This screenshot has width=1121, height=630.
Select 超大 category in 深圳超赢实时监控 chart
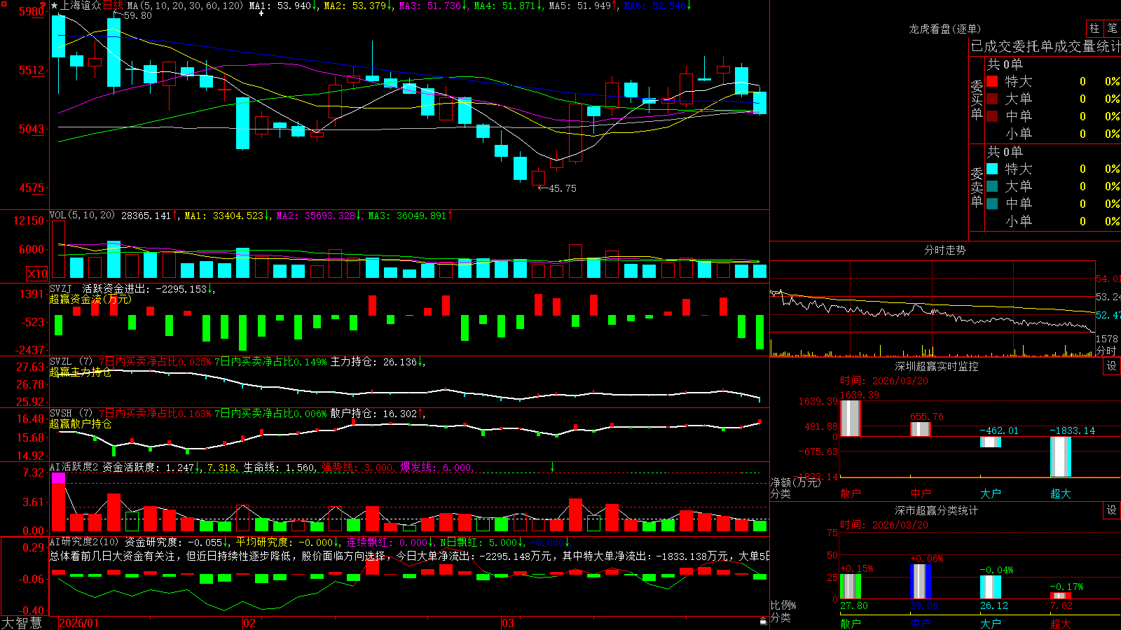click(x=1061, y=493)
